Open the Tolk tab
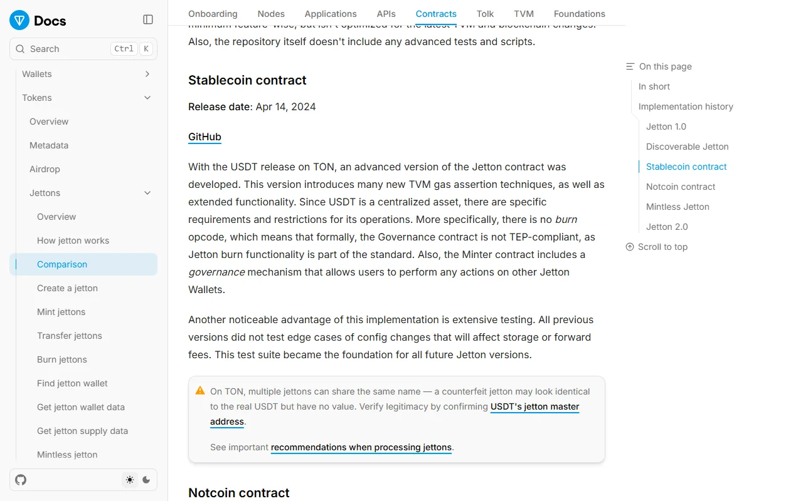Image resolution: width=803 pixels, height=501 pixels. [485, 14]
